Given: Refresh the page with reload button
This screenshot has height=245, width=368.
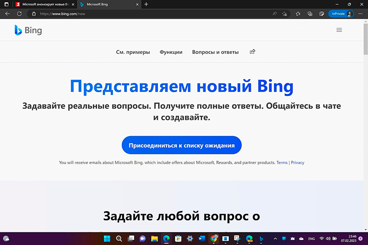Looking at the screenshot, I should pyautogui.click(x=20, y=14).
